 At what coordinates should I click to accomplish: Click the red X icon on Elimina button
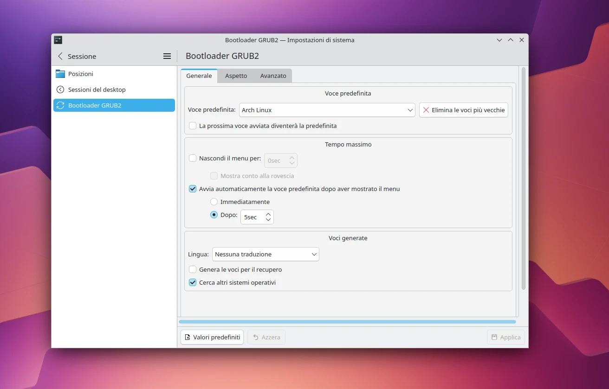426,110
